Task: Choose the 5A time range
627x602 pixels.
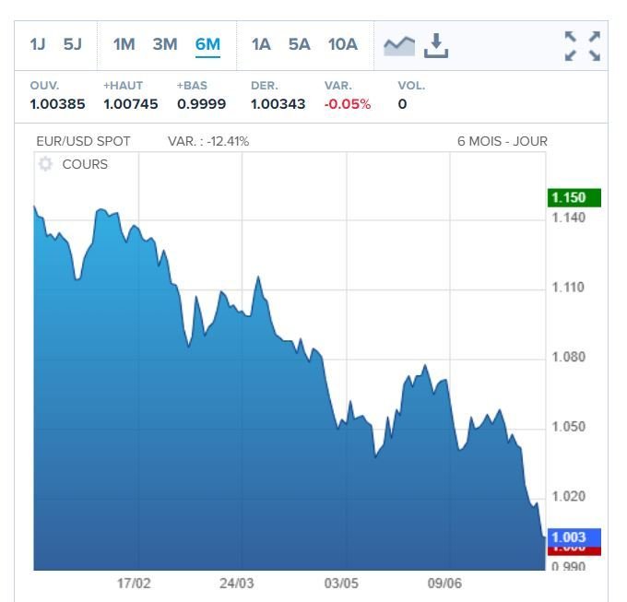Action: (x=299, y=44)
